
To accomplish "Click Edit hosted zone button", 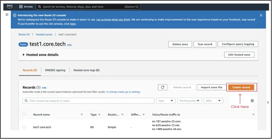I will (x=239, y=55).
